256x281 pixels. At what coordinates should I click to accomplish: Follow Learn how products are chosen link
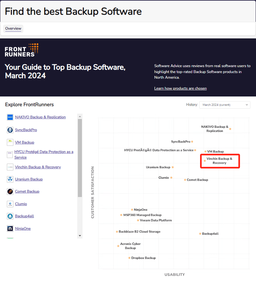click(180, 88)
